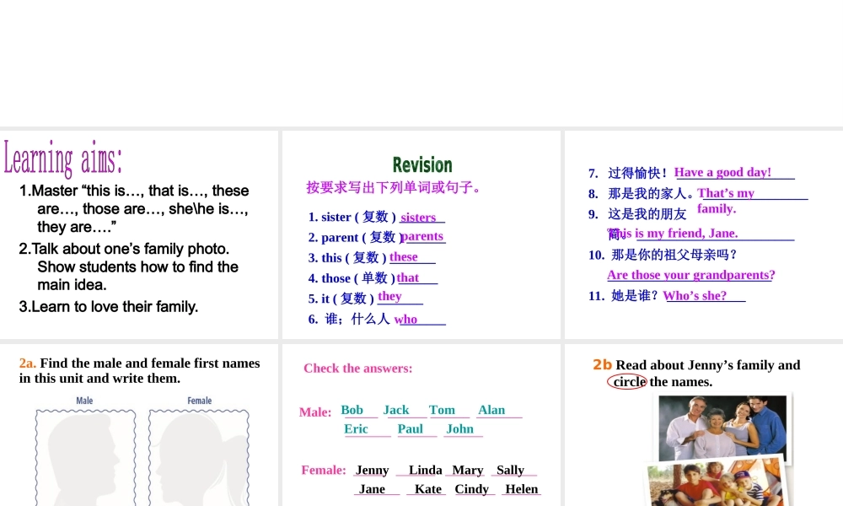Click 'Are those your grandparents?' answer
The width and height of the screenshot is (843, 506).
click(691, 275)
